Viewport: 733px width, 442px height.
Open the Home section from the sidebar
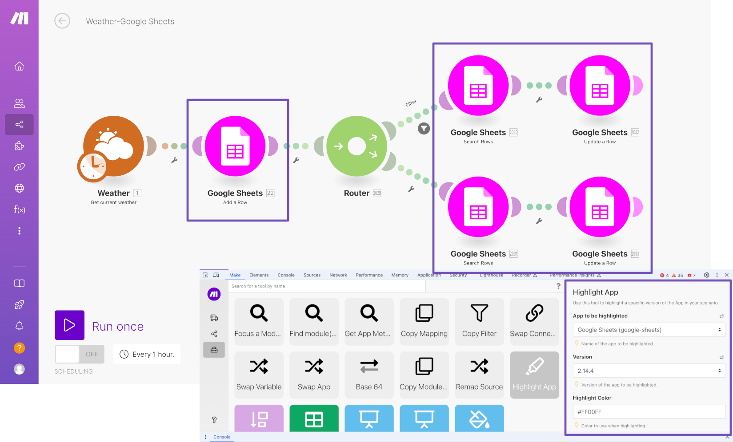(19, 66)
